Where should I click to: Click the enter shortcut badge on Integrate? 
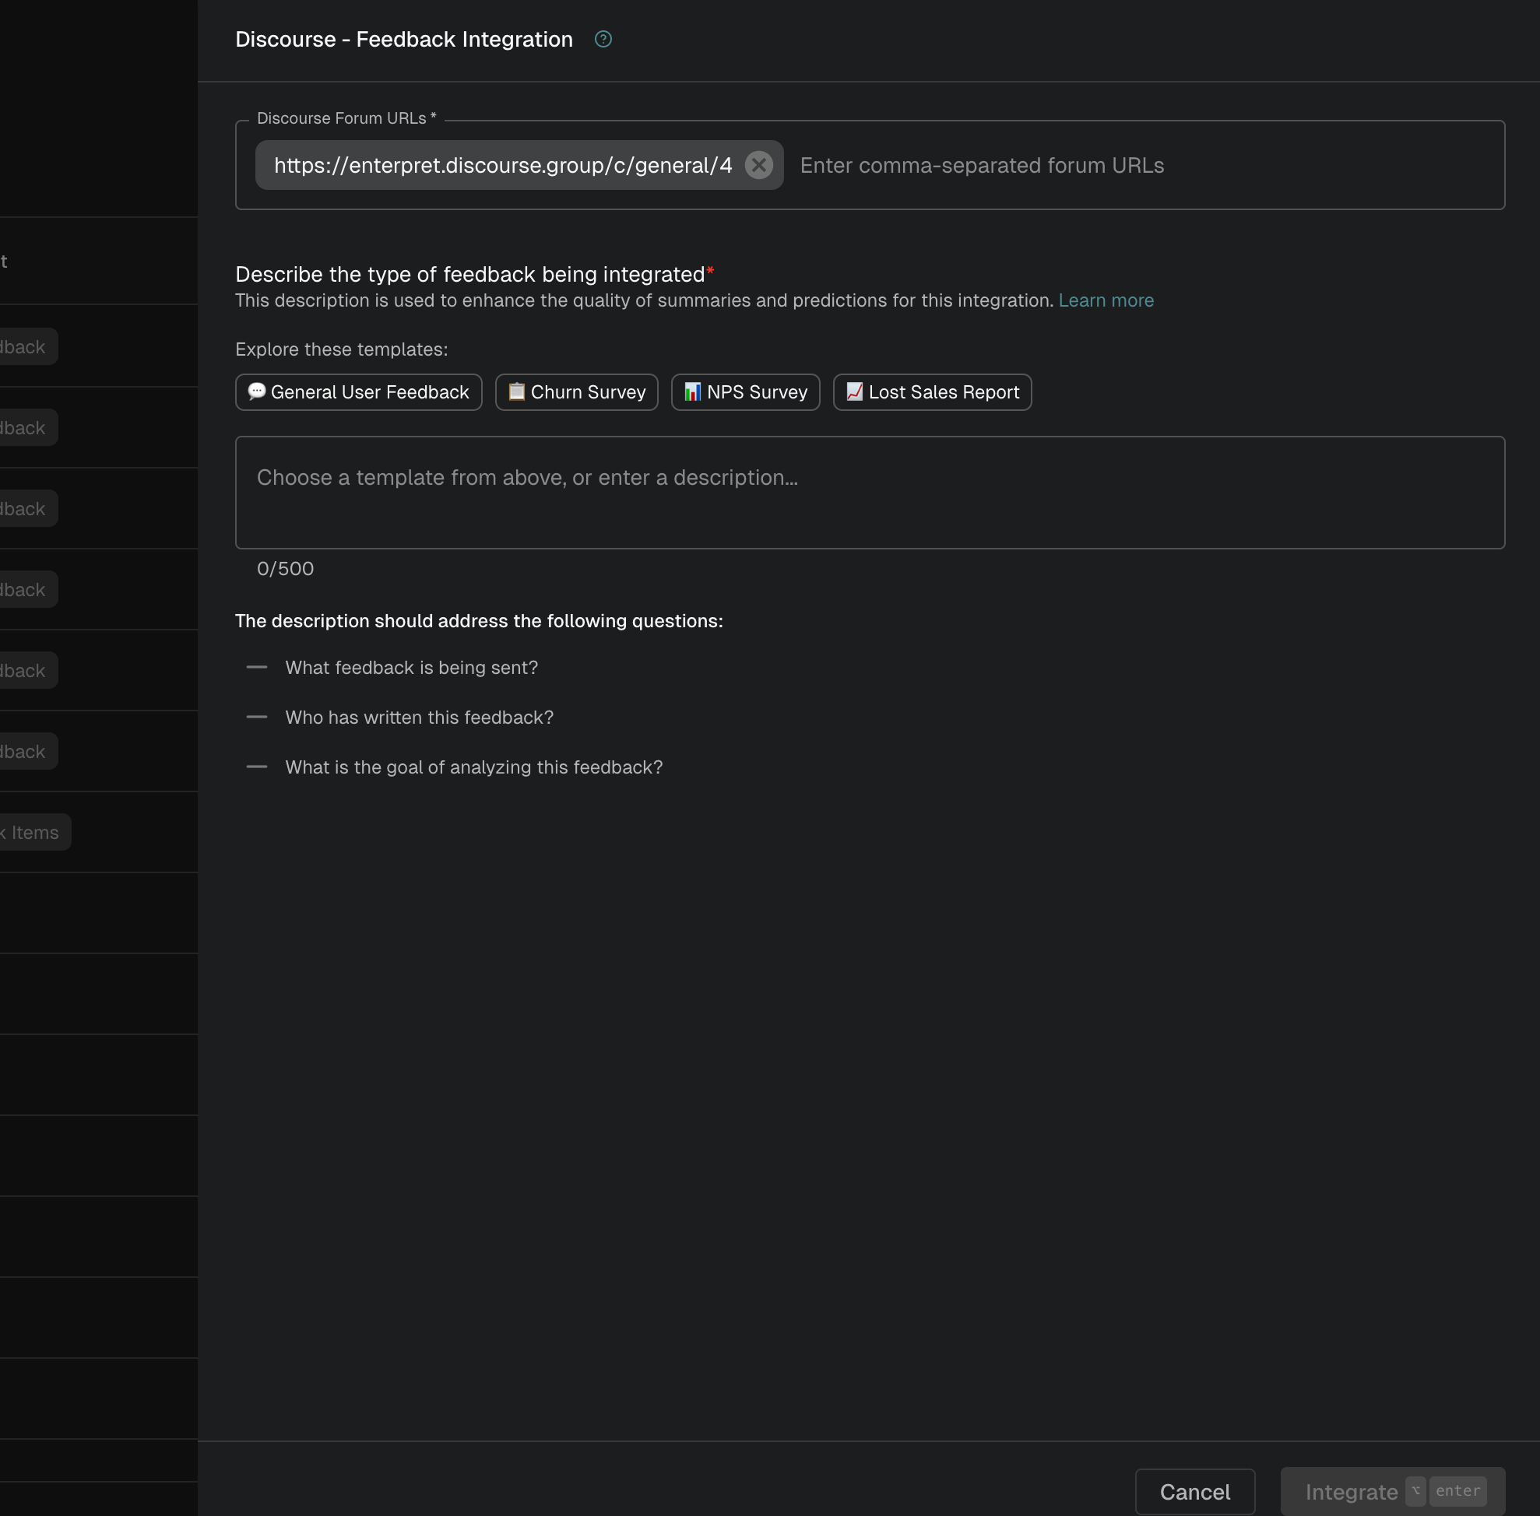1458,1490
